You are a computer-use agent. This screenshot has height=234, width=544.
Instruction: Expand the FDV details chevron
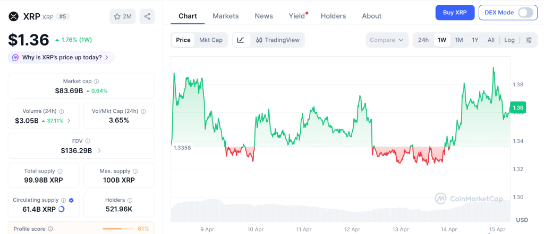[99, 151]
